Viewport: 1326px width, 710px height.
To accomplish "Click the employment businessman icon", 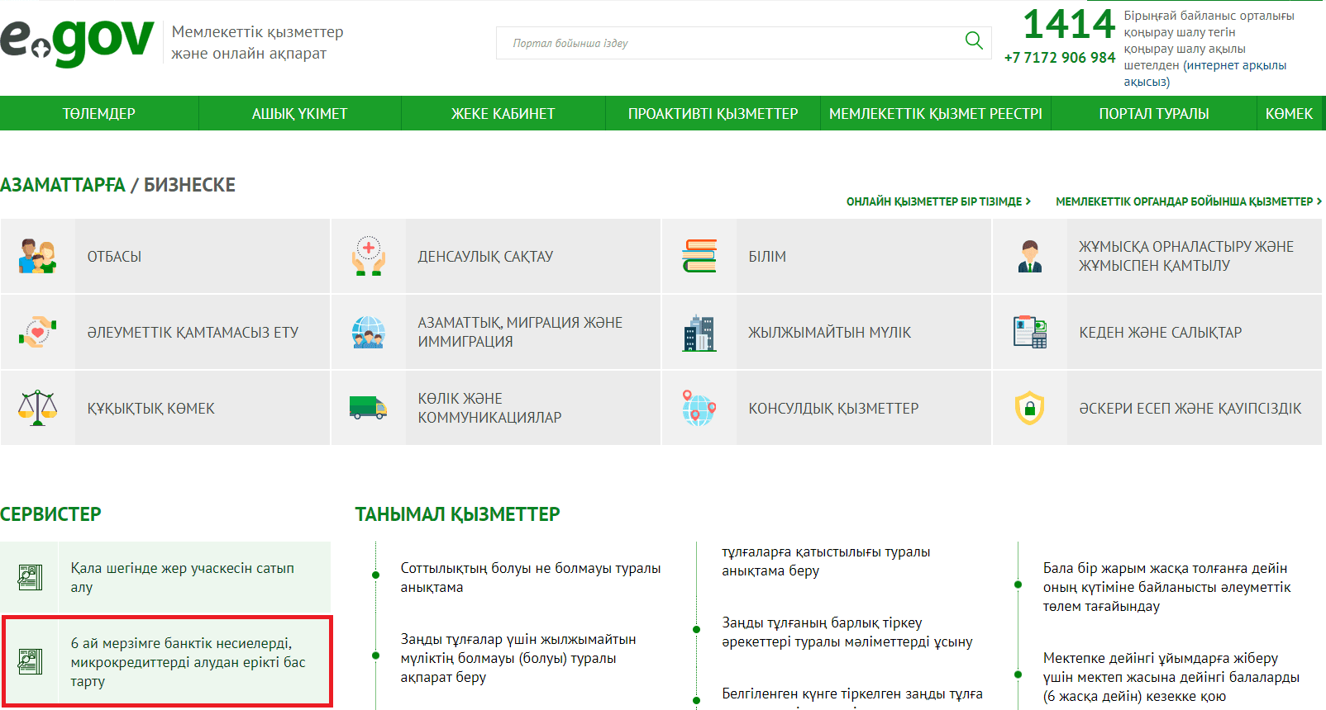I will pos(1030,257).
